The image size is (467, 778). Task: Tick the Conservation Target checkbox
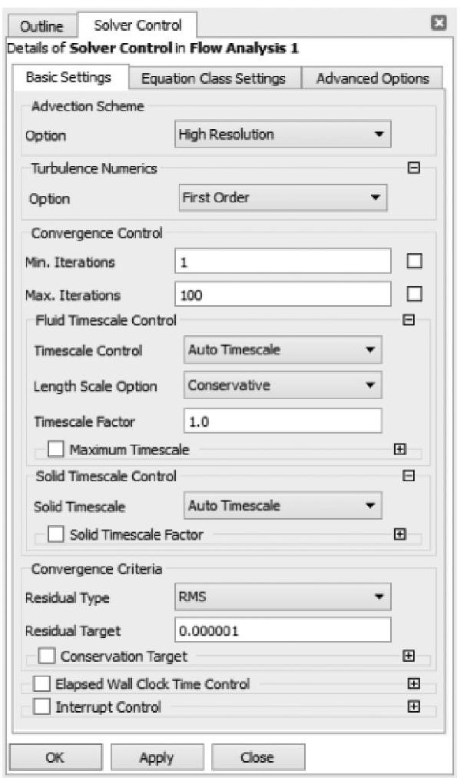(47, 656)
